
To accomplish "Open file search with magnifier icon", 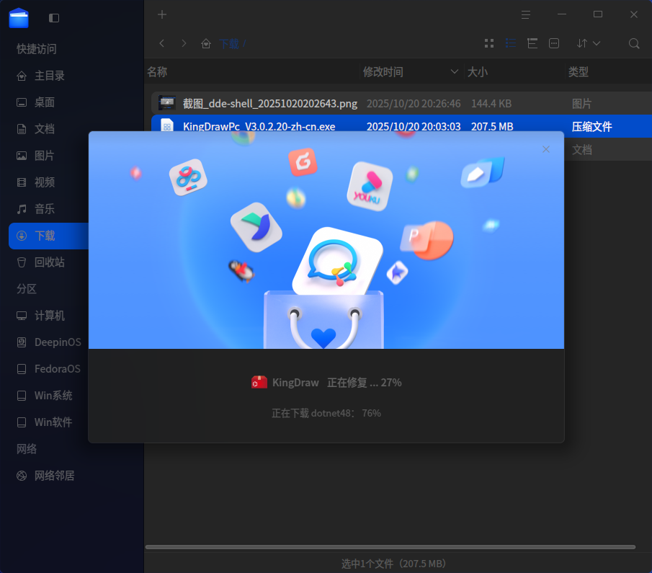I will pyautogui.click(x=634, y=43).
